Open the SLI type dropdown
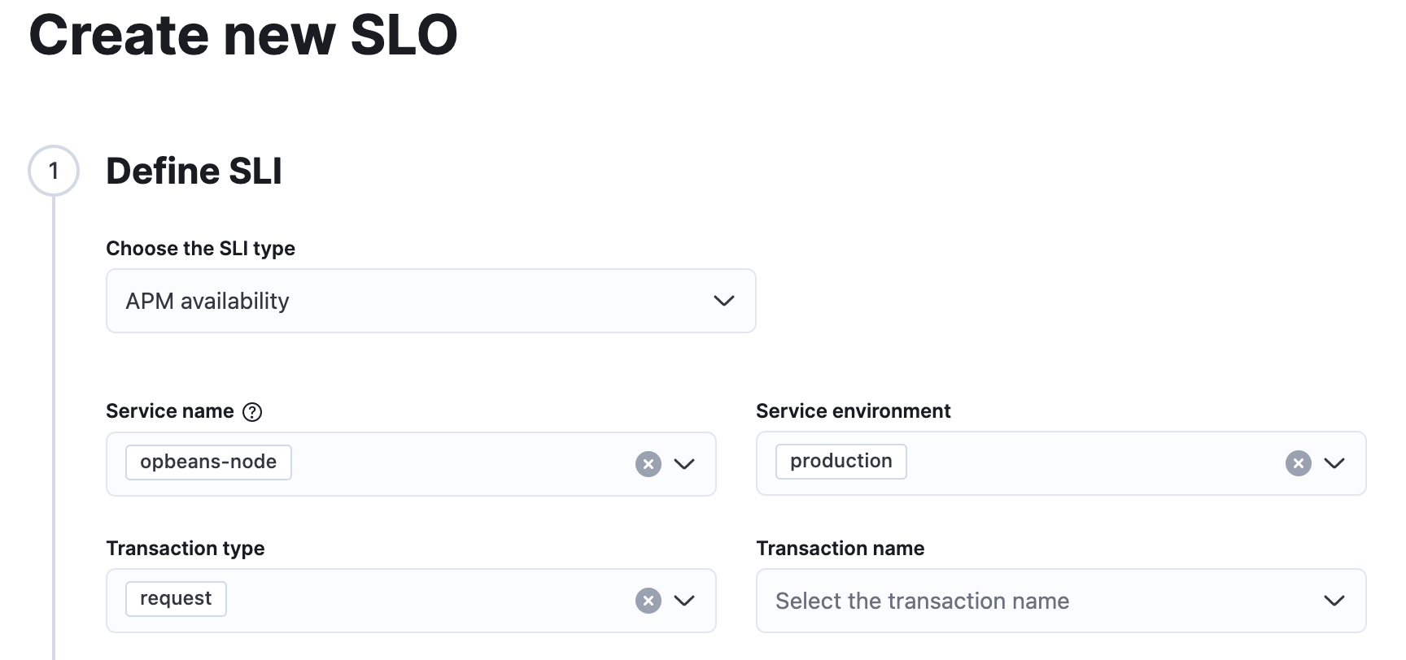This screenshot has width=1406, height=660. point(723,301)
